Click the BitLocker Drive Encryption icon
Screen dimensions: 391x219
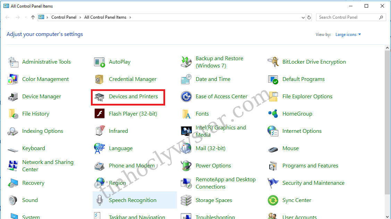[x=273, y=62]
